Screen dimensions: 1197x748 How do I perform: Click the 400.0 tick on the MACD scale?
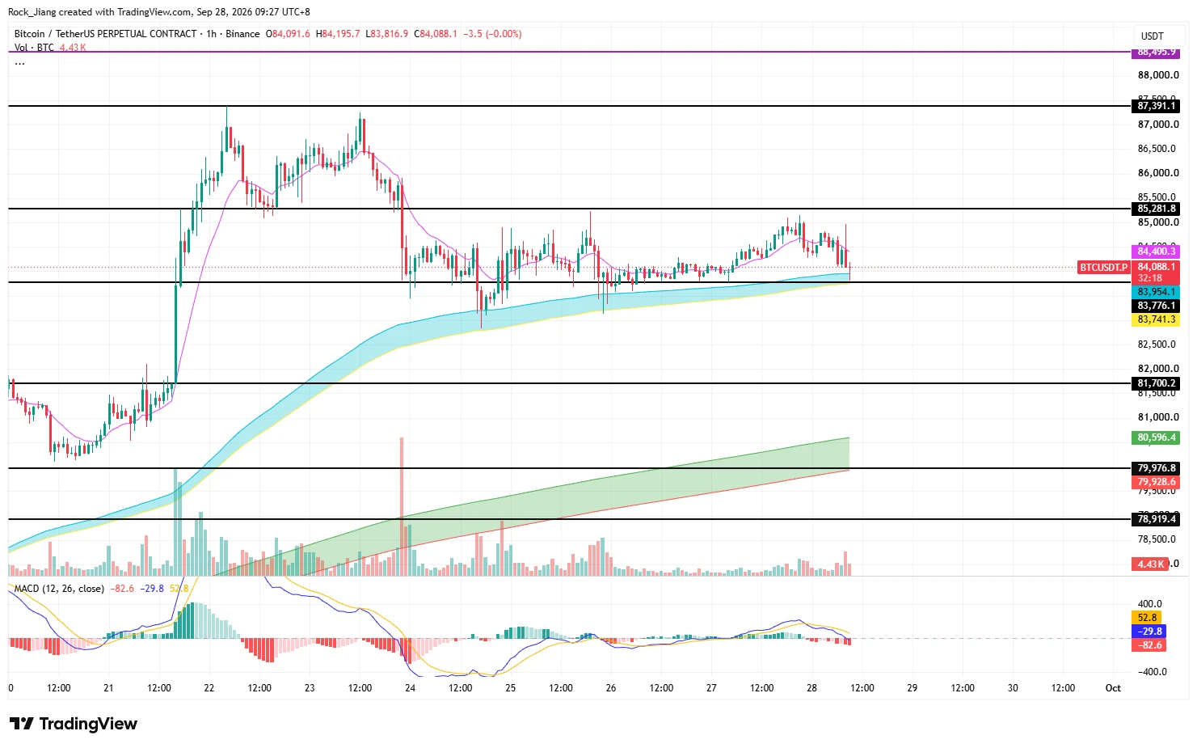tap(1150, 604)
